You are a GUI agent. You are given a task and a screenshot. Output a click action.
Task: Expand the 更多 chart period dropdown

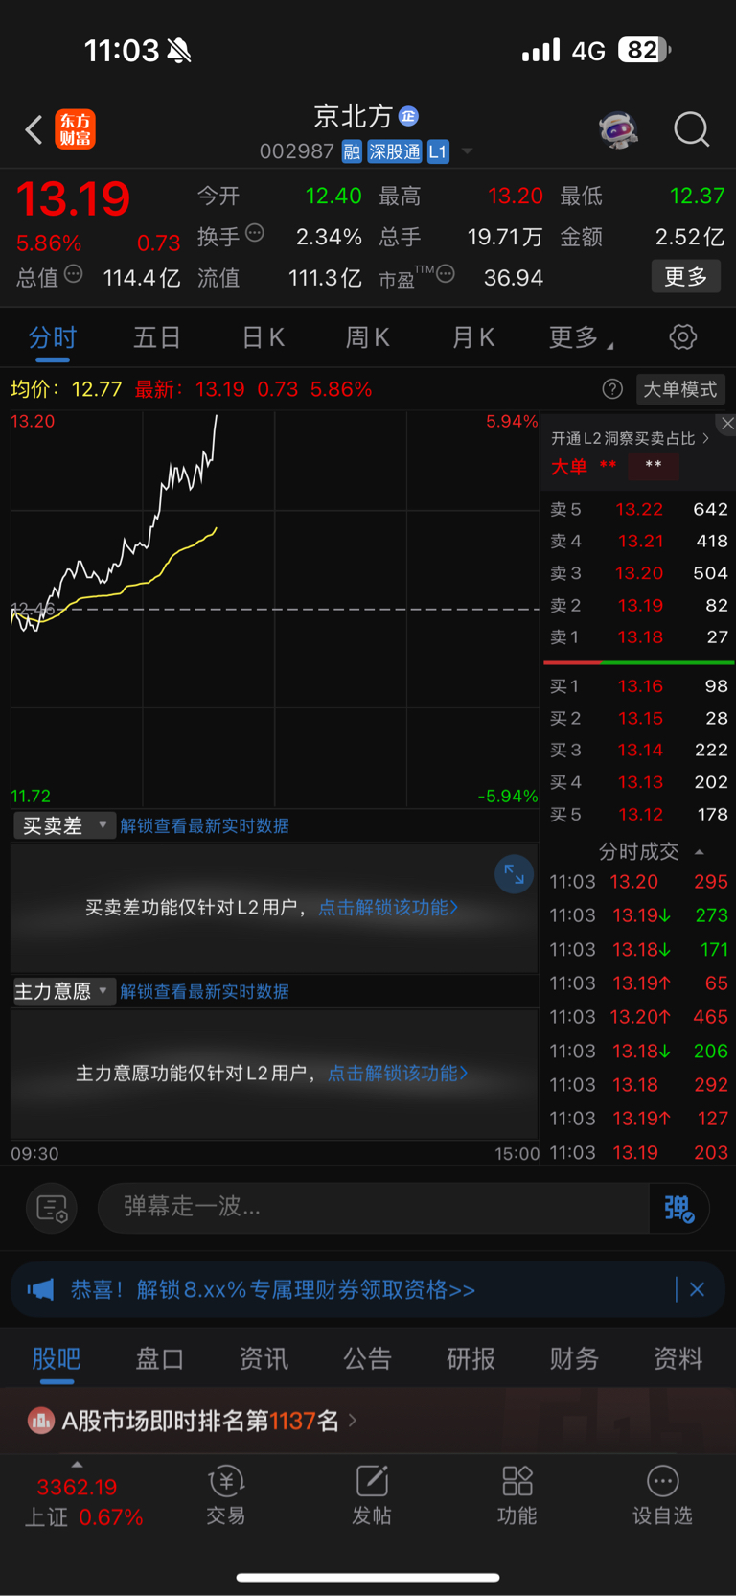(581, 337)
